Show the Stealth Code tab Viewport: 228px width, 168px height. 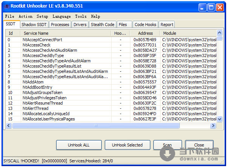tap(103, 25)
